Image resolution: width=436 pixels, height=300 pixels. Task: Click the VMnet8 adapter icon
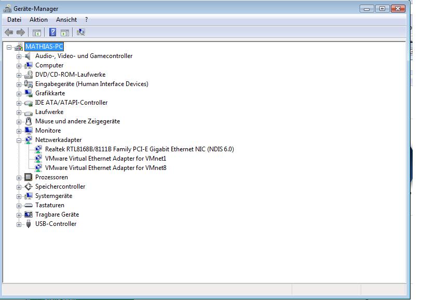[x=38, y=168]
